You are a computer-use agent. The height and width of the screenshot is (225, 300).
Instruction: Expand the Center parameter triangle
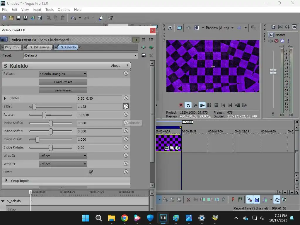tap(5, 98)
